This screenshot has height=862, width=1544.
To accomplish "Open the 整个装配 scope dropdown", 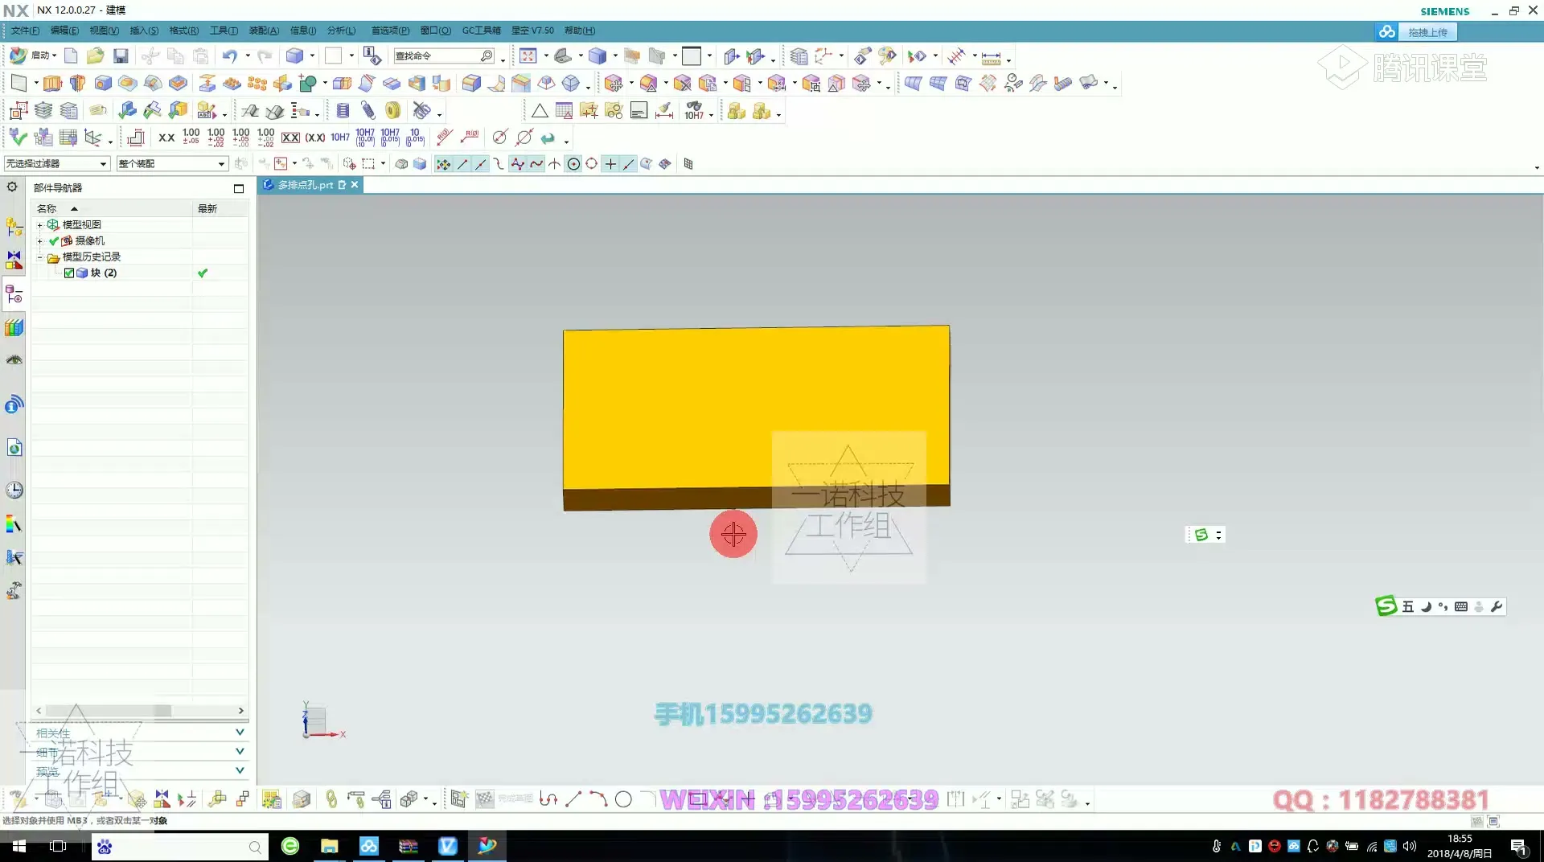I will click(x=220, y=163).
